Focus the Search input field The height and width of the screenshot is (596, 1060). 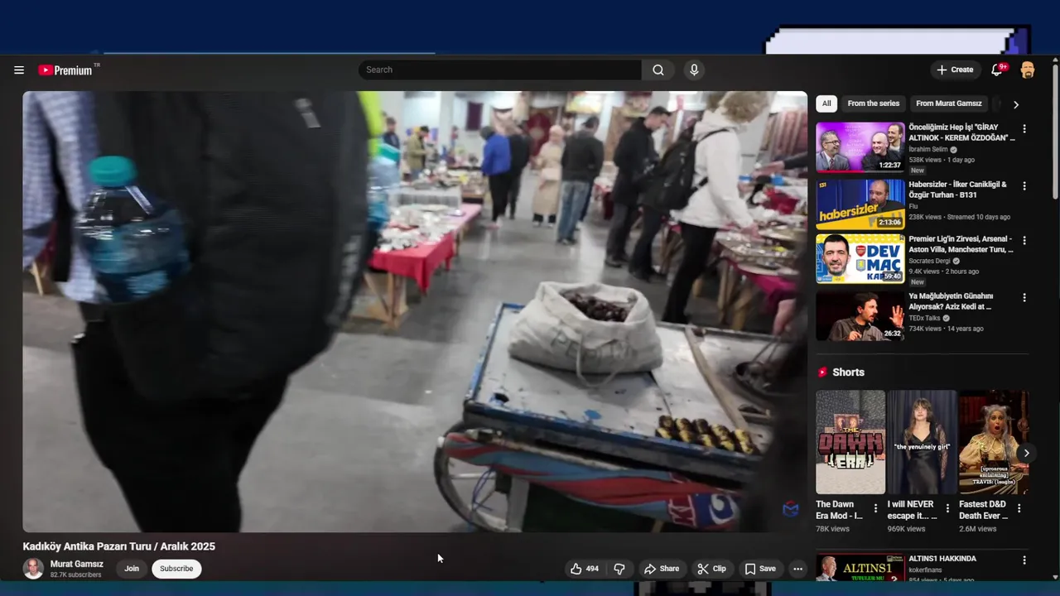[500, 70]
